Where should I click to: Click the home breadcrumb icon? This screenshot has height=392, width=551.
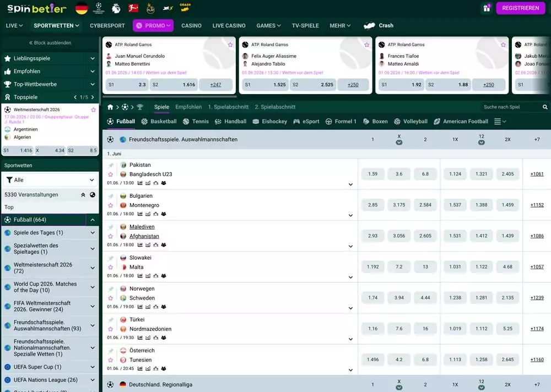pyautogui.click(x=110, y=107)
